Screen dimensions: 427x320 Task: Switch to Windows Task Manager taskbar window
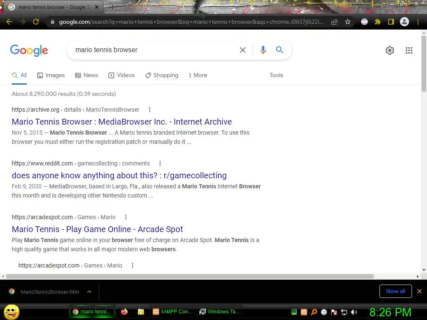point(219,312)
